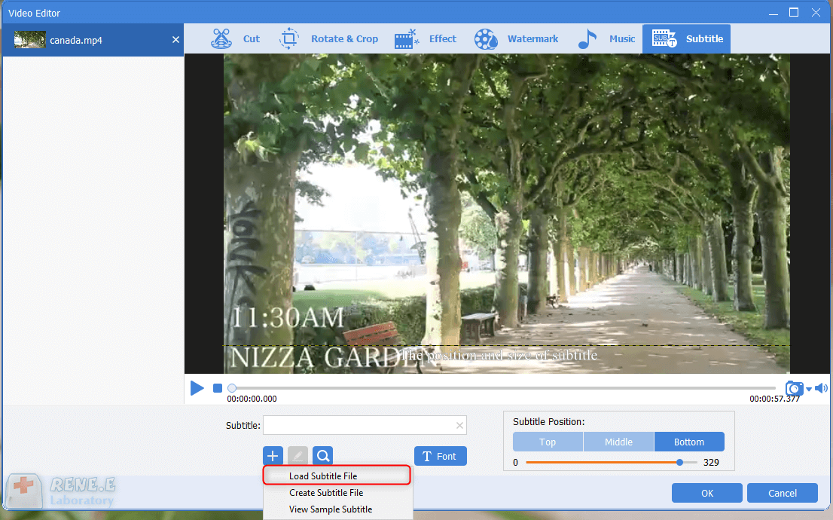Image resolution: width=833 pixels, height=520 pixels.
Task: Click the OK button
Action: tap(706, 494)
